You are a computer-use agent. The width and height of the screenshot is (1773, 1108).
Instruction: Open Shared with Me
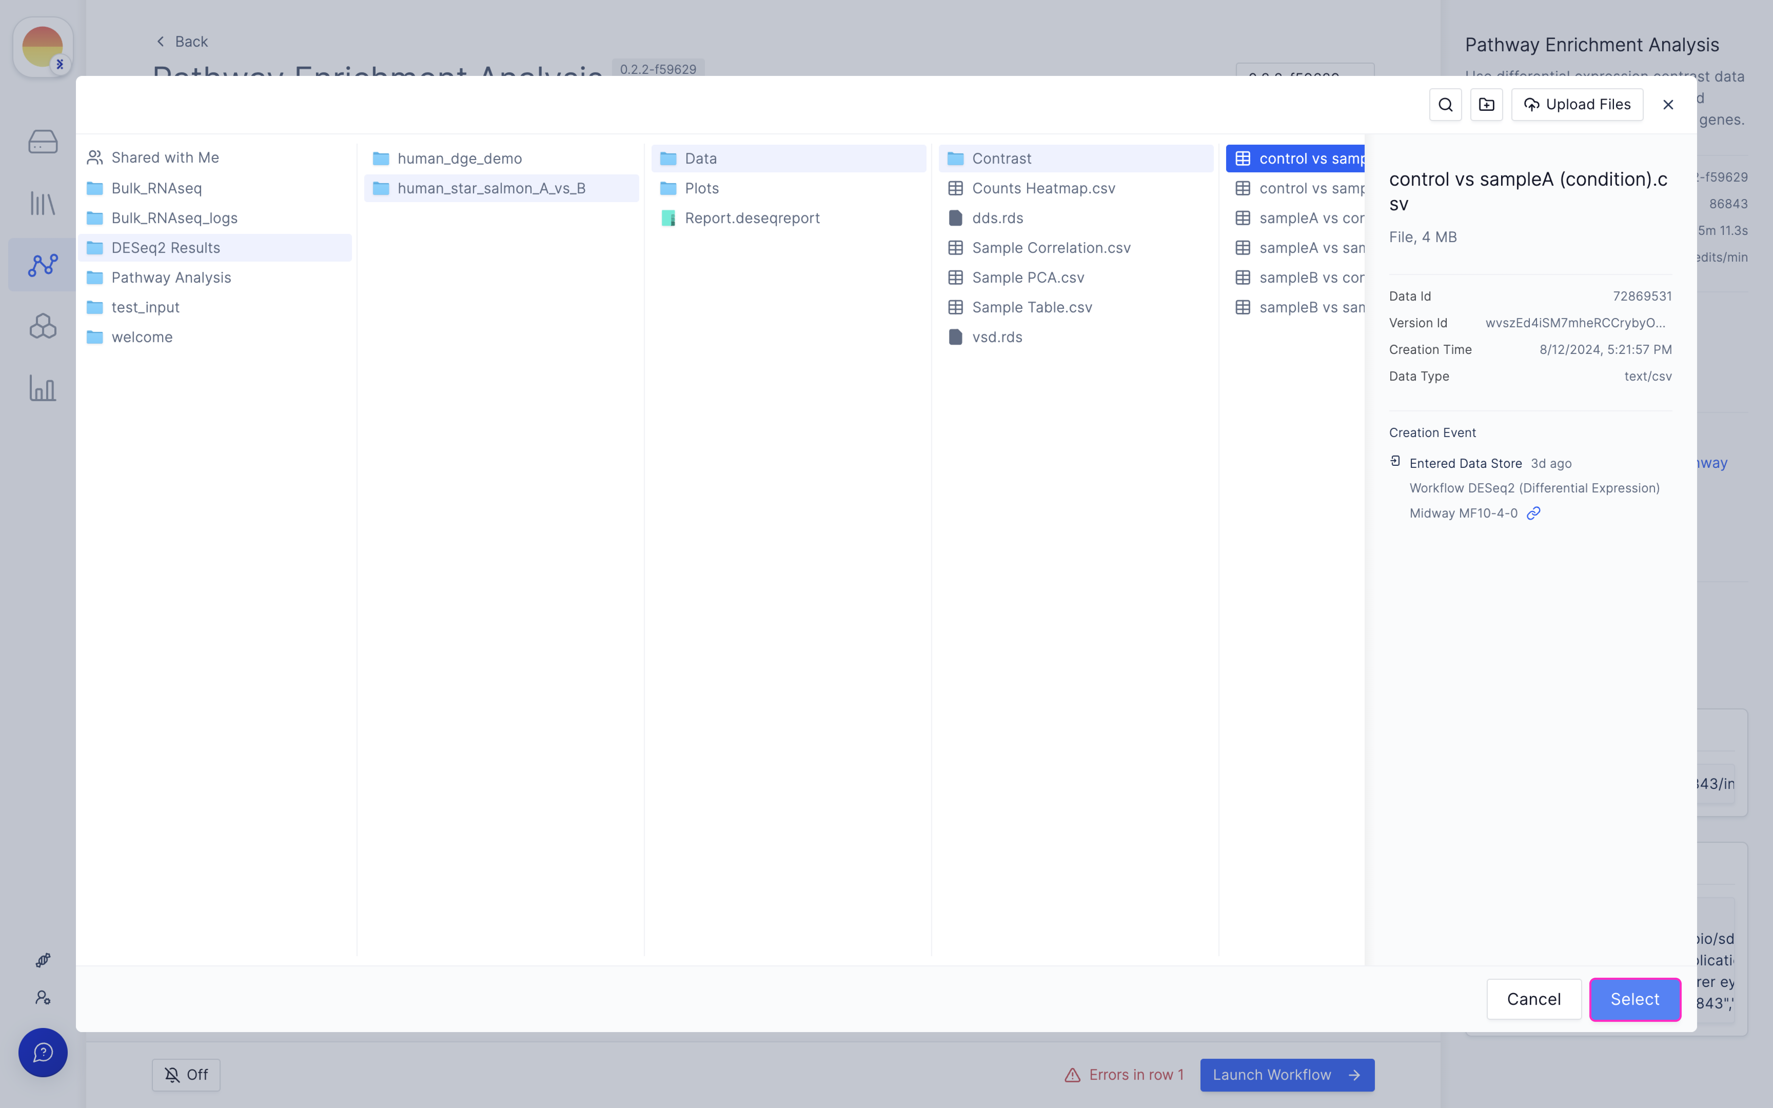[x=215, y=158]
